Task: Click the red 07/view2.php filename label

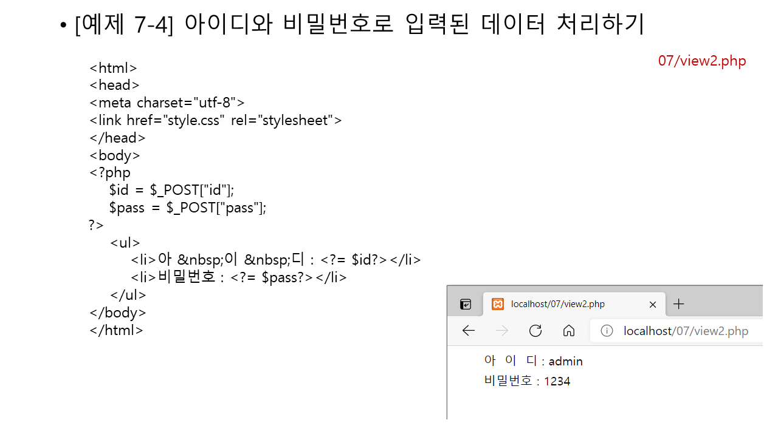Action: point(701,61)
